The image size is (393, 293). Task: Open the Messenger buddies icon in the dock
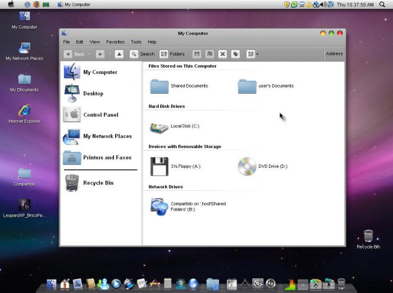point(103,284)
